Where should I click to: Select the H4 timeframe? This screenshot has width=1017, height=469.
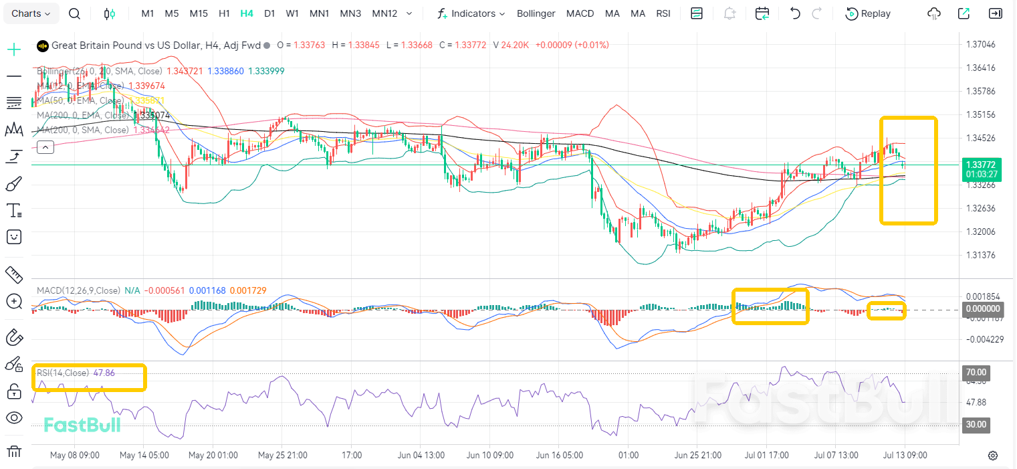pos(247,13)
